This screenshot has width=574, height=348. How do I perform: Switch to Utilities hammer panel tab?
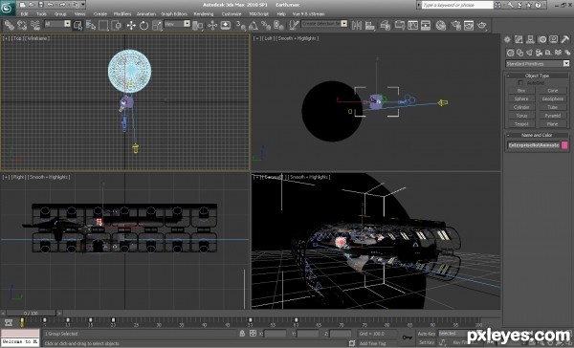pyautogui.click(x=564, y=39)
